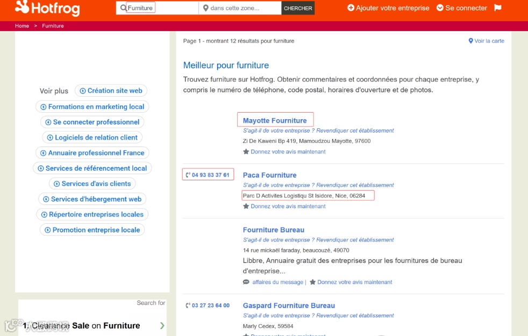Select the Se connecter professionnel tag
Screen dimensions: 528x336
click(92, 122)
